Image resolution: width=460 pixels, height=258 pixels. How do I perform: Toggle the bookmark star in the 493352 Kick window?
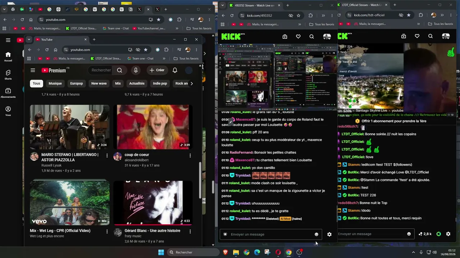tap(298, 15)
